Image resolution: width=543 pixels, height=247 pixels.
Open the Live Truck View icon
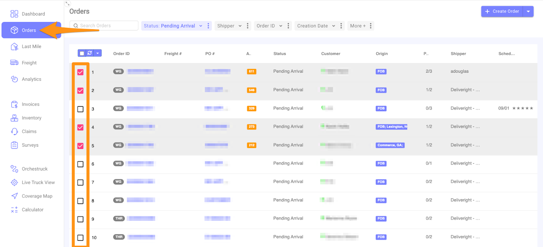14,182
